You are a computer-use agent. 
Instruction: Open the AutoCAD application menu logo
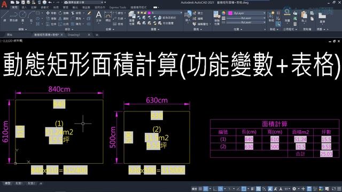point(4,4)
